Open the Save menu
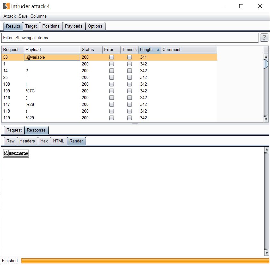The width and height of the screenshot is (270, 265). click(x=23, y=16)
